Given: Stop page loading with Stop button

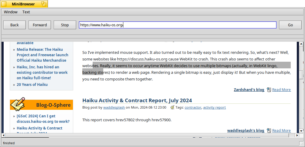Looking at the screenshot, I should tap(65, 25).
